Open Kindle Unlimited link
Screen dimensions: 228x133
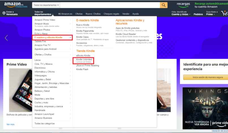84,60
